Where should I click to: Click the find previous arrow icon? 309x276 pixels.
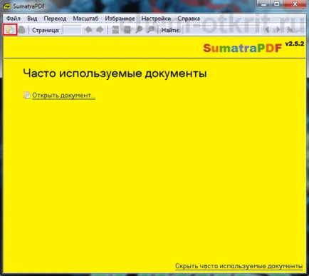coord(268,30)
